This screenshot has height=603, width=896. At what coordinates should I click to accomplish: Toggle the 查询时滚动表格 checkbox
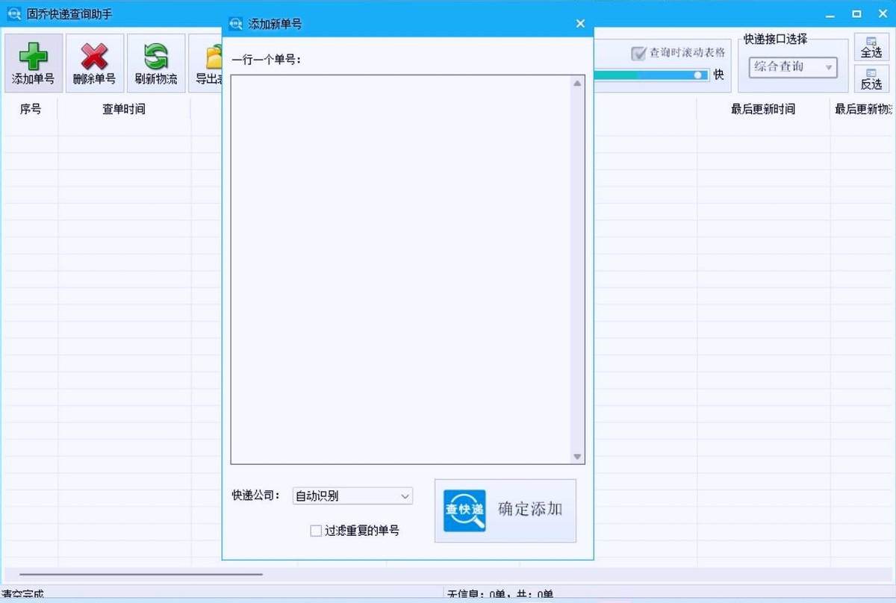(x=638, y=53)
